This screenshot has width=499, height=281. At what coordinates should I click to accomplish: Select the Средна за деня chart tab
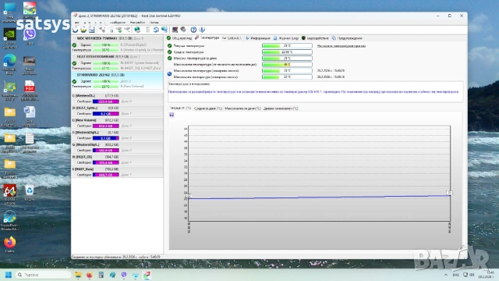(x=208, y=108)
